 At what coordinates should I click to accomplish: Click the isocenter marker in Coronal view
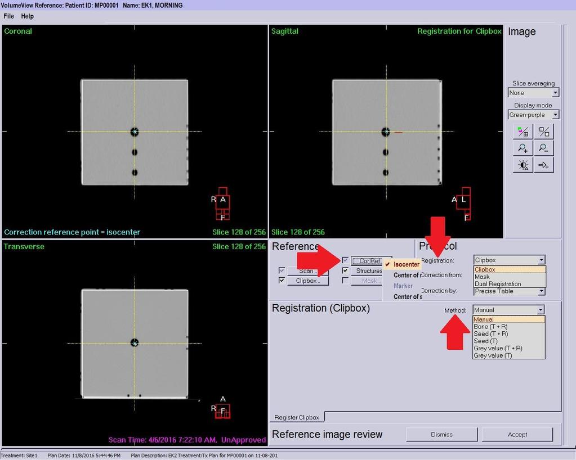(135, 132)
